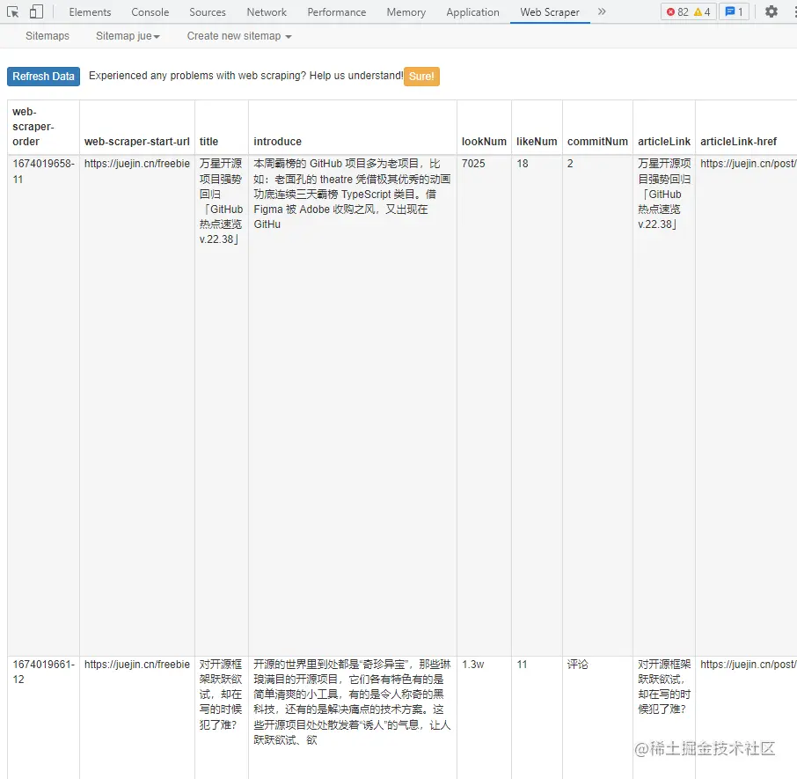This screenshot has width=797, height=779.
Task: Click the commitNum value 评论
Action: click(577, 665)
